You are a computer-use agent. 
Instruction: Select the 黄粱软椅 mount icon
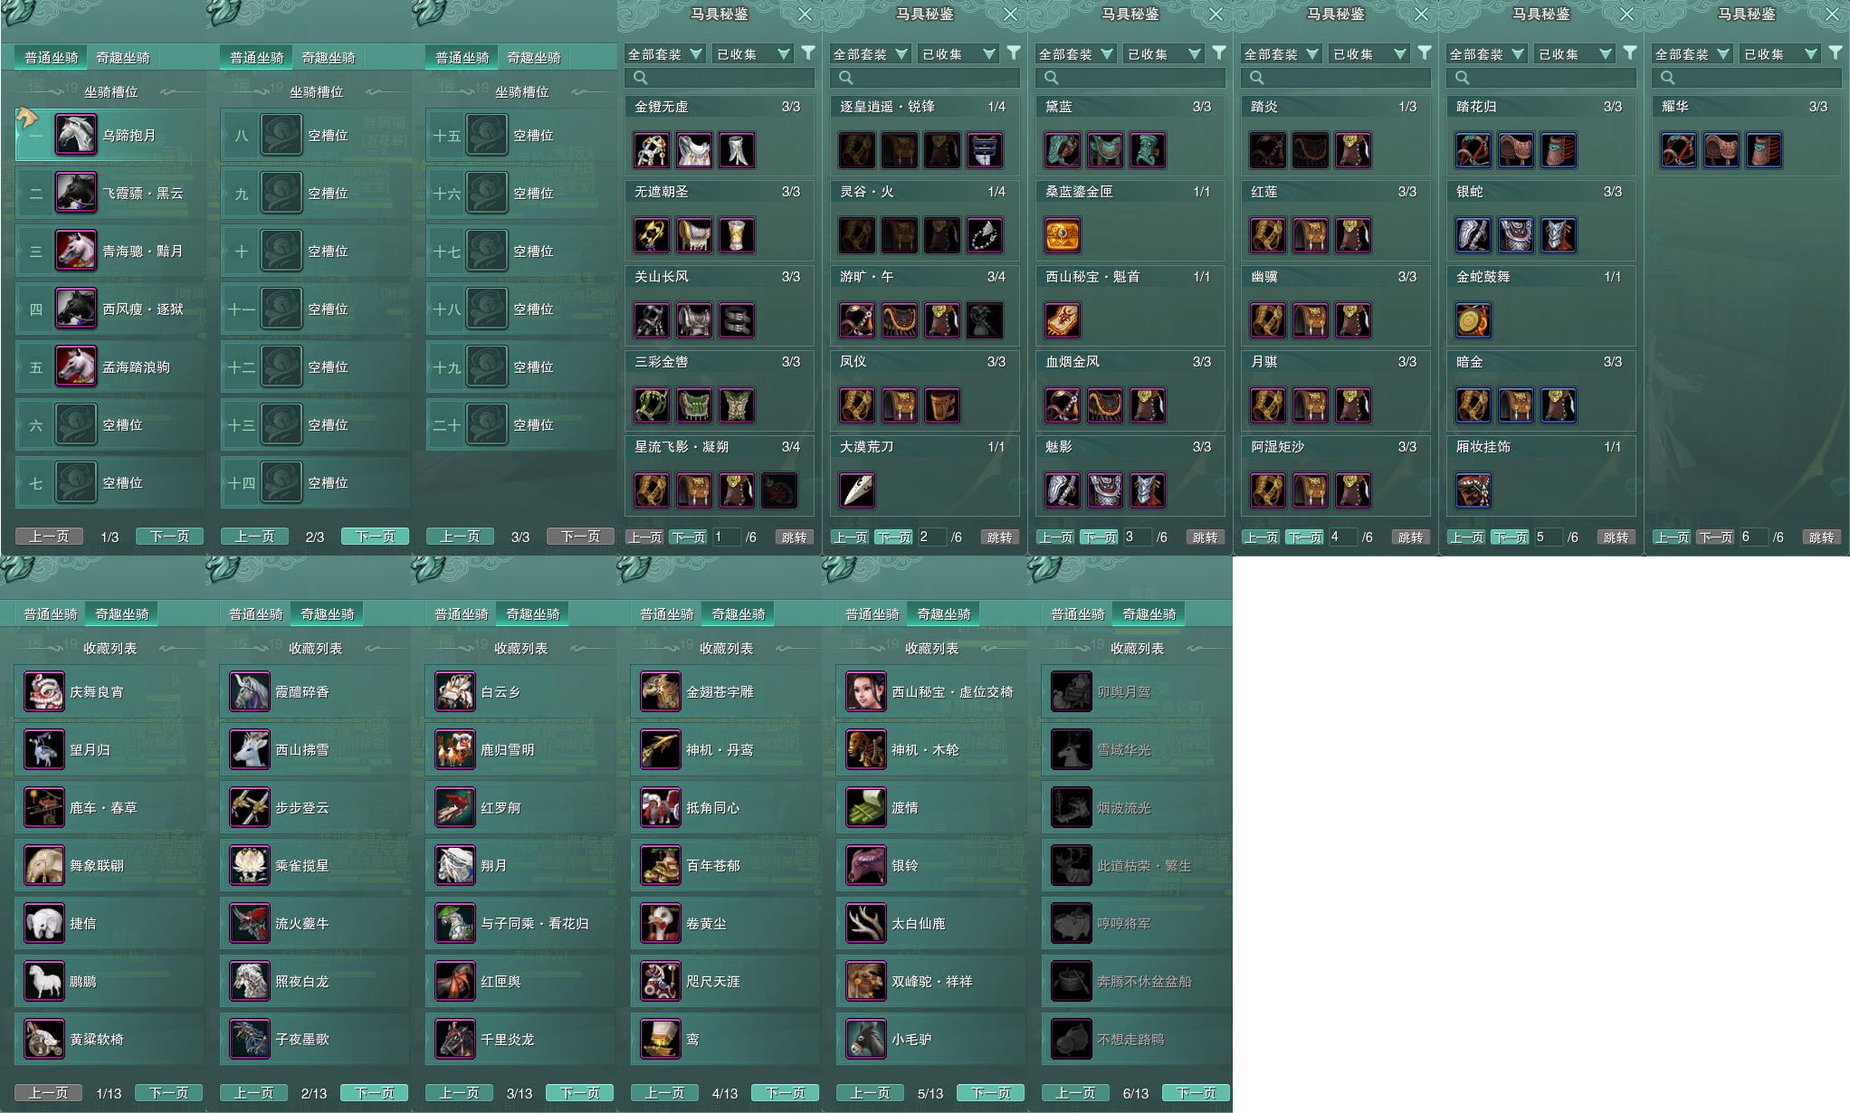(x=44, y=1039)
